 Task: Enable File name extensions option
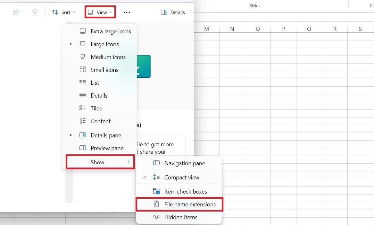click(179, 204)
